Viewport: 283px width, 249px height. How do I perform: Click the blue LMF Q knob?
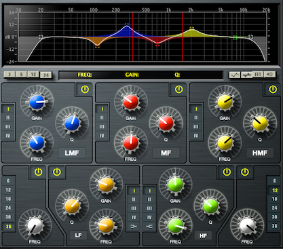click(72, 123)
